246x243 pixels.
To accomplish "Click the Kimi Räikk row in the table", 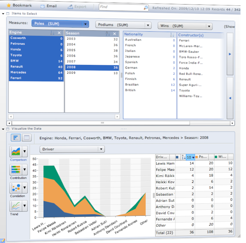I will tap(194, 176).
